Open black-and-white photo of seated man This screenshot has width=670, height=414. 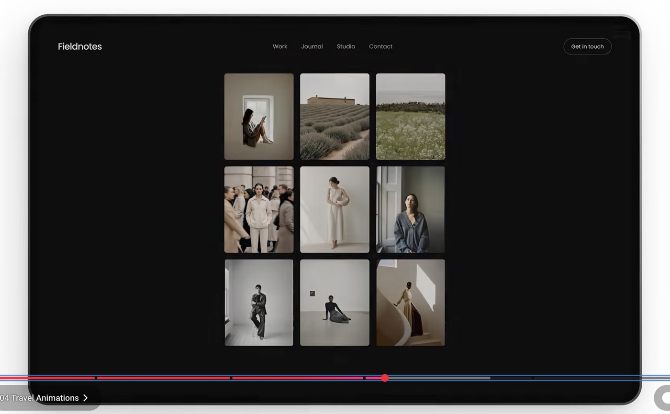[259, 303]
